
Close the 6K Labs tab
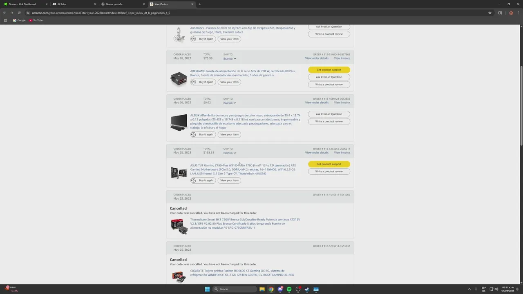(95, 4)
